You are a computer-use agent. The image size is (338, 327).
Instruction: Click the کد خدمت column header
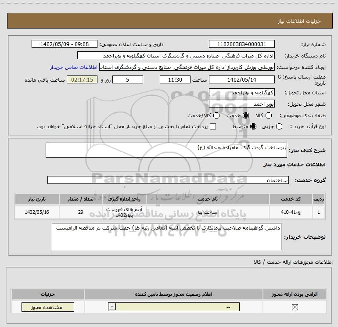point(291,199)
